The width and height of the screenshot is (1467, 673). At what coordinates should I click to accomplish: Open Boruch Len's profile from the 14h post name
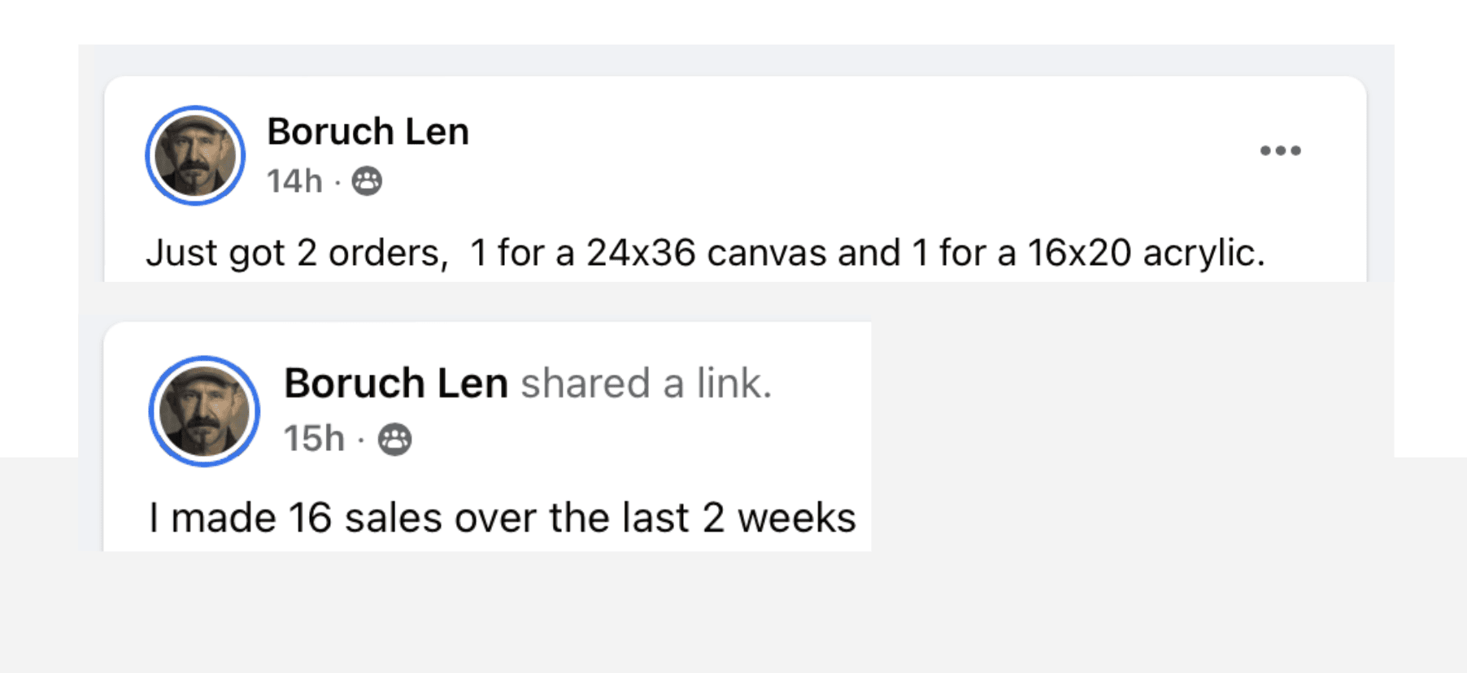[x=368, y=132]
